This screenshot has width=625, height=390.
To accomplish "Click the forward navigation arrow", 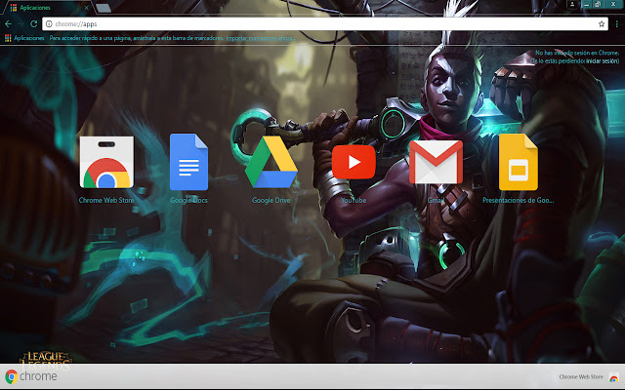I will point(21,23).
